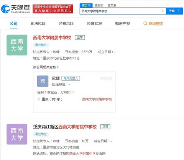The height and width of the screenshot is (160, 184).
Task: Click the 正常 badge on the second result
Action: 105,127
